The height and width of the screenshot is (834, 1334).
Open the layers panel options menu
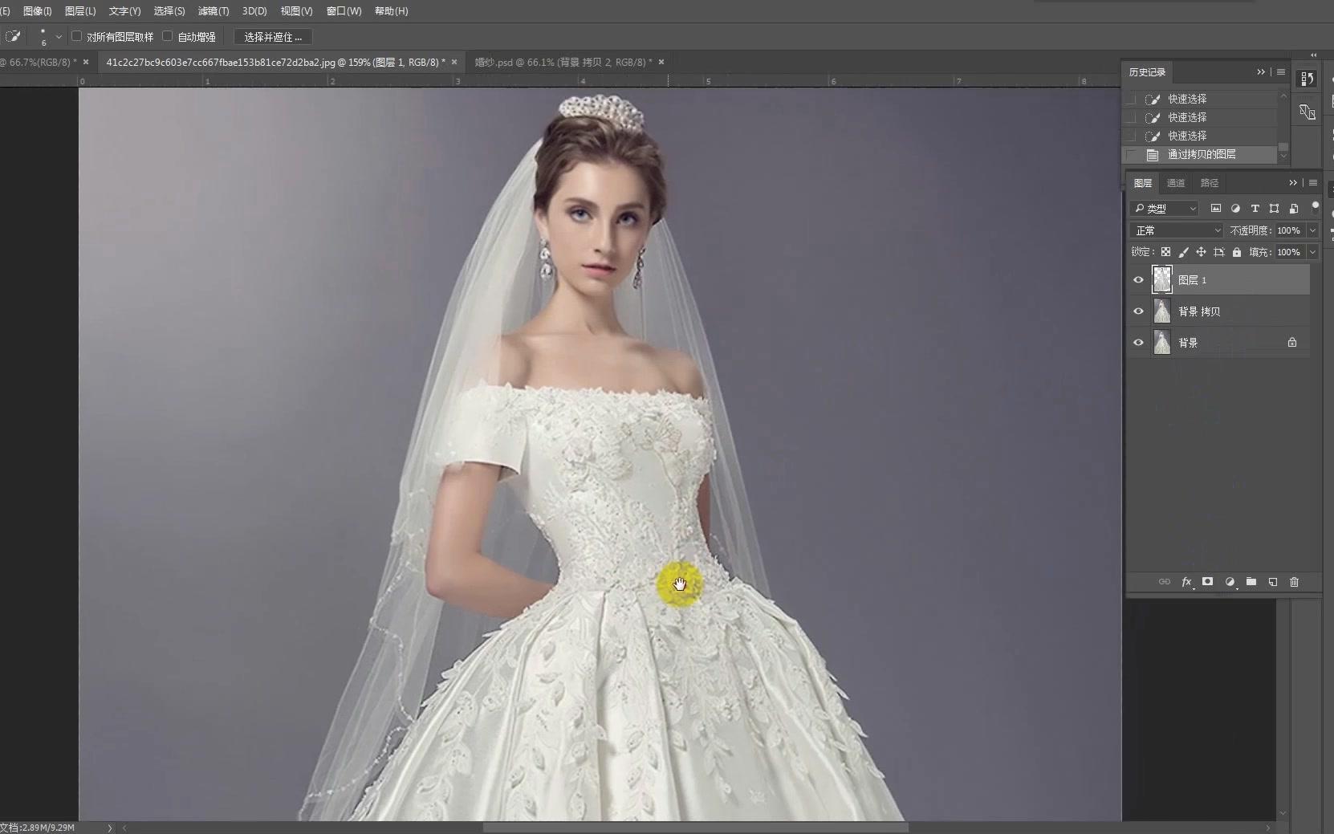[x=1313, y=183]
